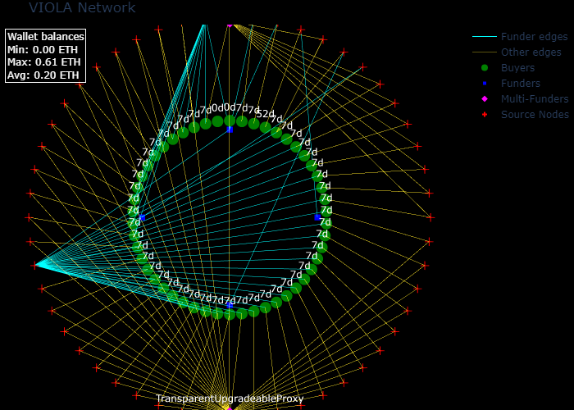Click the blue Funders legend square

[485, 84]
